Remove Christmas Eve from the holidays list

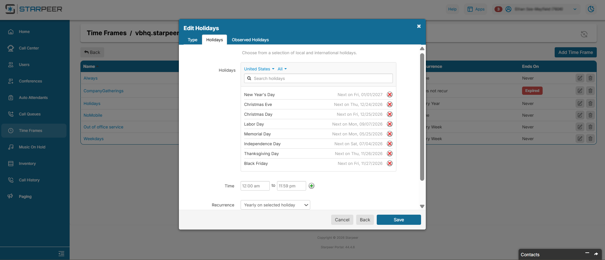390,104
